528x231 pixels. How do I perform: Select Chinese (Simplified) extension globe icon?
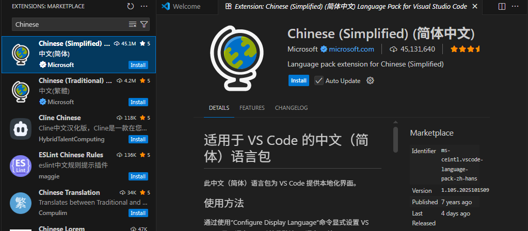click(22, 54)
